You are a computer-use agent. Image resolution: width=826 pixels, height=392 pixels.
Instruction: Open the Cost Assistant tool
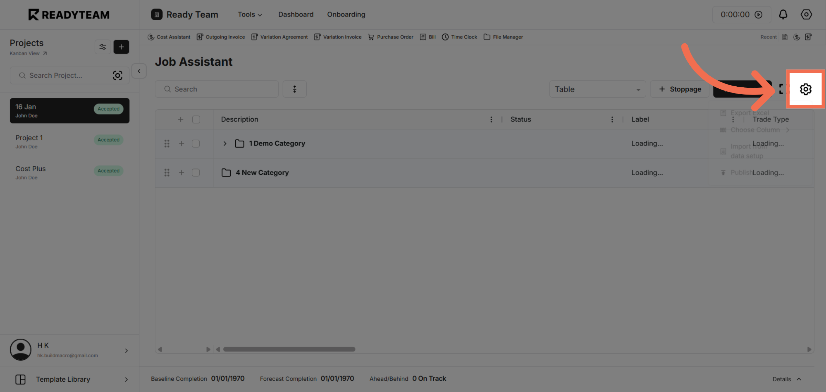click(169, 37)
